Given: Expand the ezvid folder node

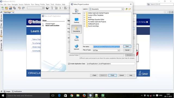Looking at the screenshot, I should coord(84,17).
